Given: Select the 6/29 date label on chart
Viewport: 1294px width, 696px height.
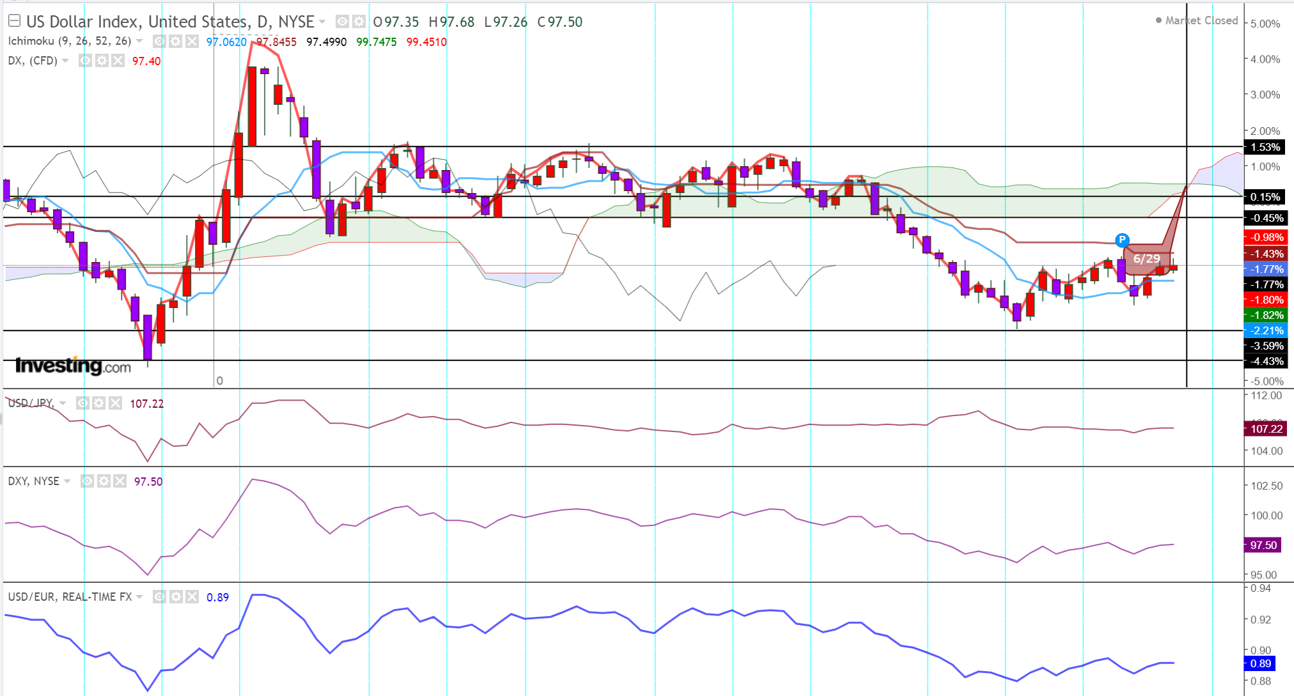Looking at the screenshot, I should tap(1146, 259).
